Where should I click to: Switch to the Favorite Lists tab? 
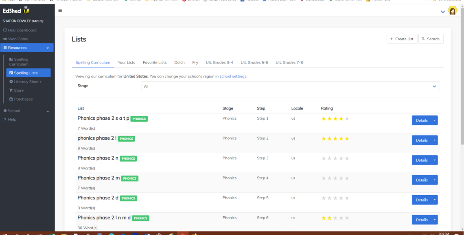coord(155,62)
